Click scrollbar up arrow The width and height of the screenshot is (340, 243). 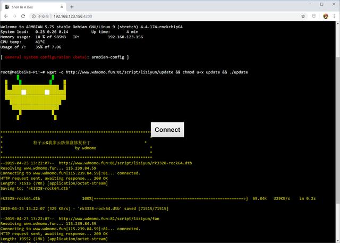pos(338,23)
